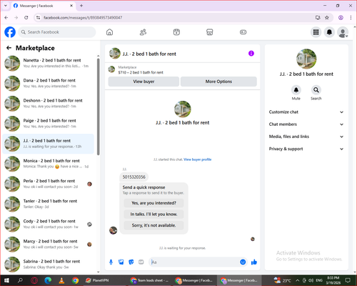Open the emoji picker in message box

coord(243,262)
